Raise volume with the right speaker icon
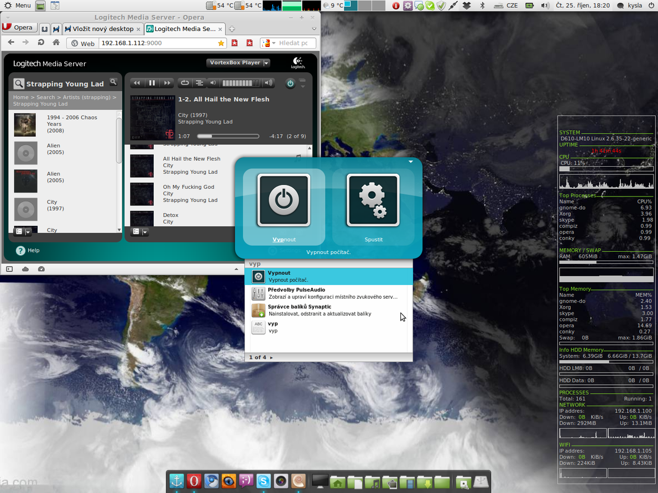658x493 pixels. click(269, 83)
